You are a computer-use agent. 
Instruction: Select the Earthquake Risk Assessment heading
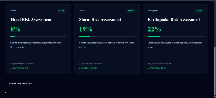pyautogui.click(x=174, y=20)
